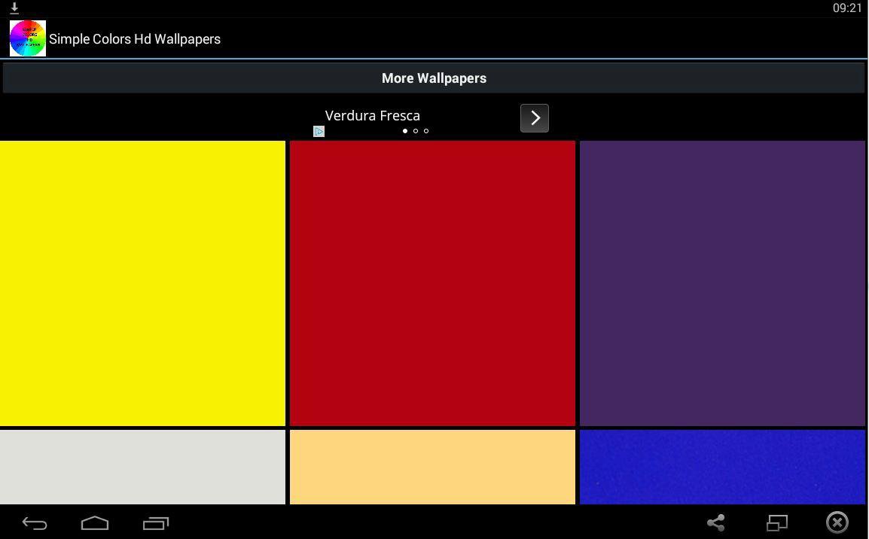Select the bright yellow wallpaper swatch

click(142, 282)
